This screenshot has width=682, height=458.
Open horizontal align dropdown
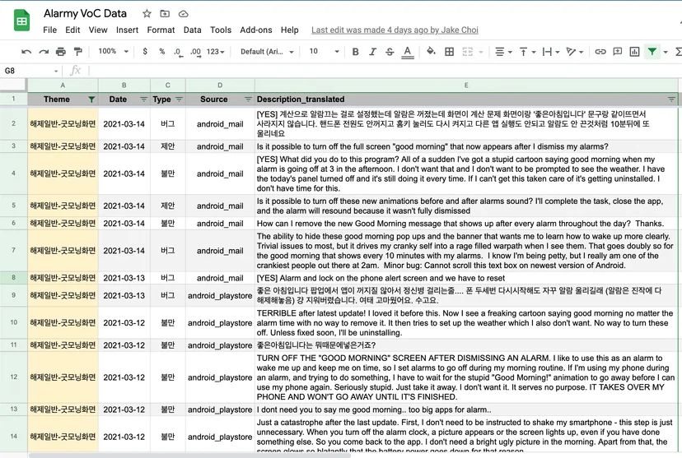pos(503,52)
